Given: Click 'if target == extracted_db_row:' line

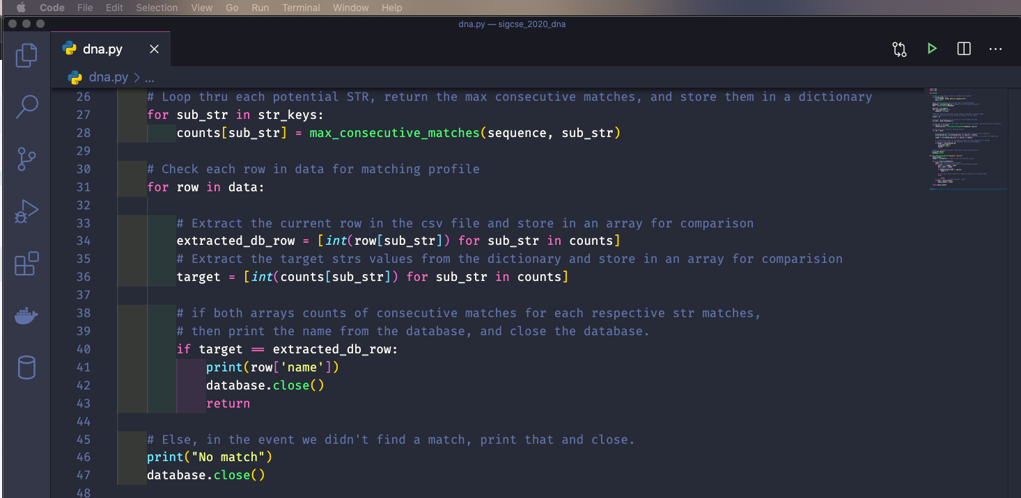Looking at the screenshot, I should 287,349.
